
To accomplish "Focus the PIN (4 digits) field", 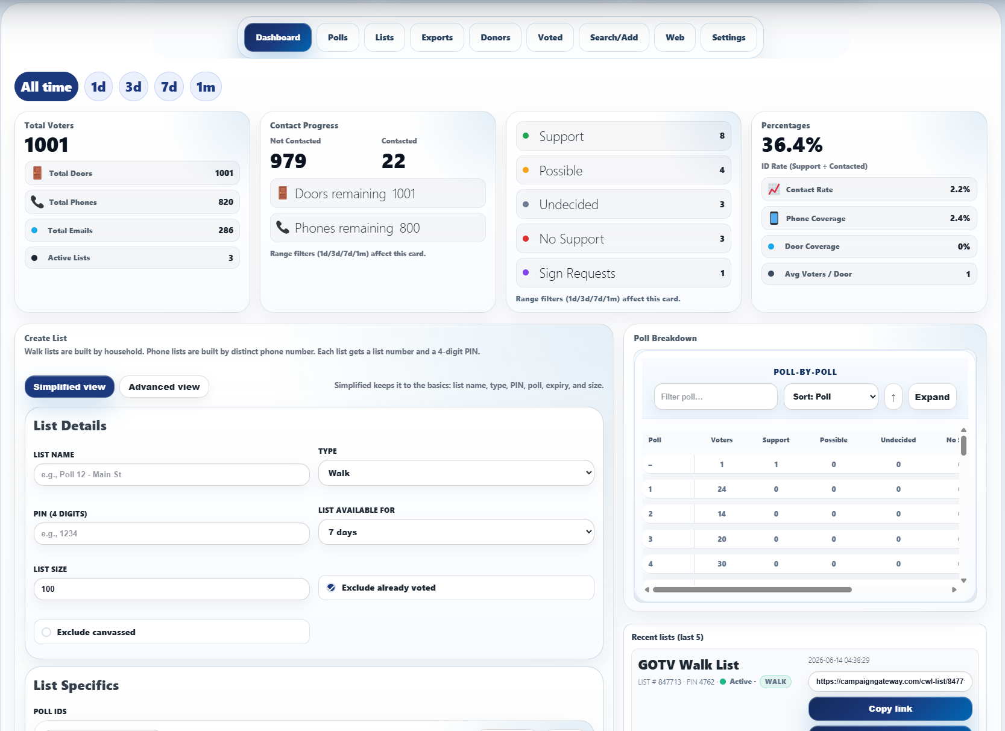I will coord(172,533).
